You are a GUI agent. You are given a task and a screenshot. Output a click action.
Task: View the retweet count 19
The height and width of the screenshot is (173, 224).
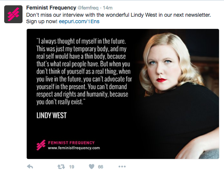point(72,167)
